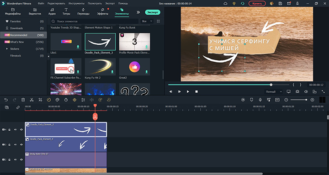Download the Kung Fu Hit 2 element
The height and width of the screenshot is (175, 329).
[112, 72]
